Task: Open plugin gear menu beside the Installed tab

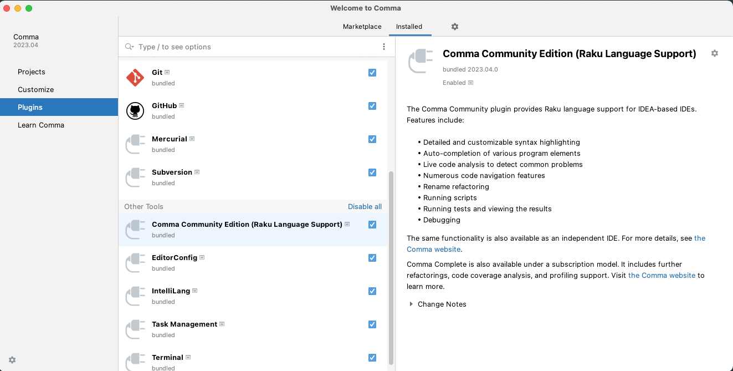Action: coord(455,27)
